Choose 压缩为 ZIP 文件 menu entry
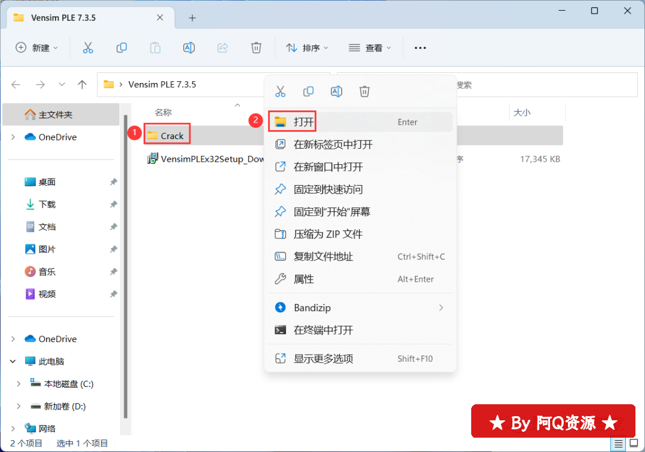645x452 pixels. pyautogui.click(x=328, y=234)
